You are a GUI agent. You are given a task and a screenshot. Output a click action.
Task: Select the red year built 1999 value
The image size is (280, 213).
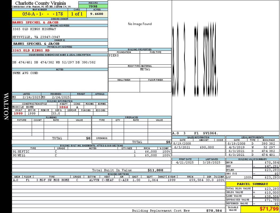(18, 113)
